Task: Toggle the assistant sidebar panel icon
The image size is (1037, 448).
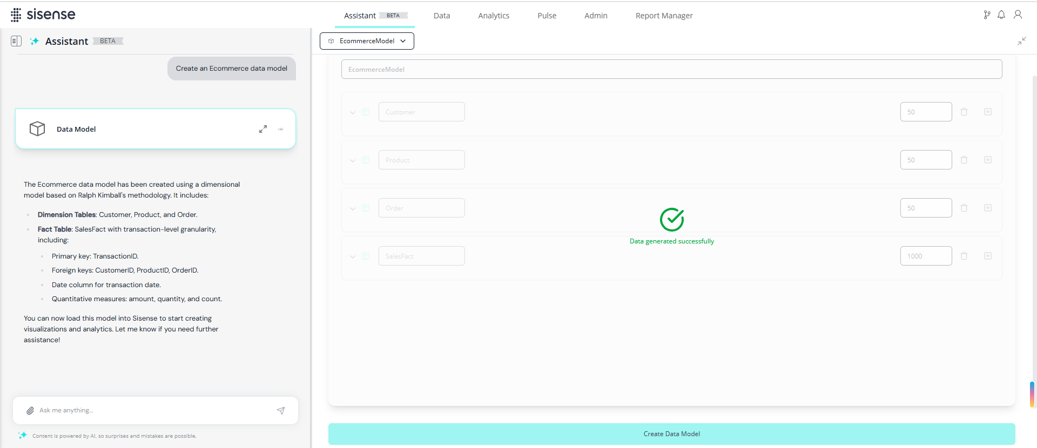Action: 16,41
